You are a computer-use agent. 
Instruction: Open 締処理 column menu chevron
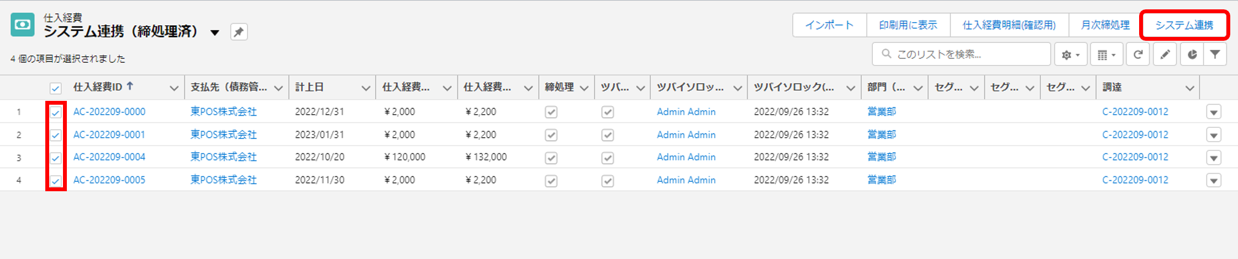[584, 88]
